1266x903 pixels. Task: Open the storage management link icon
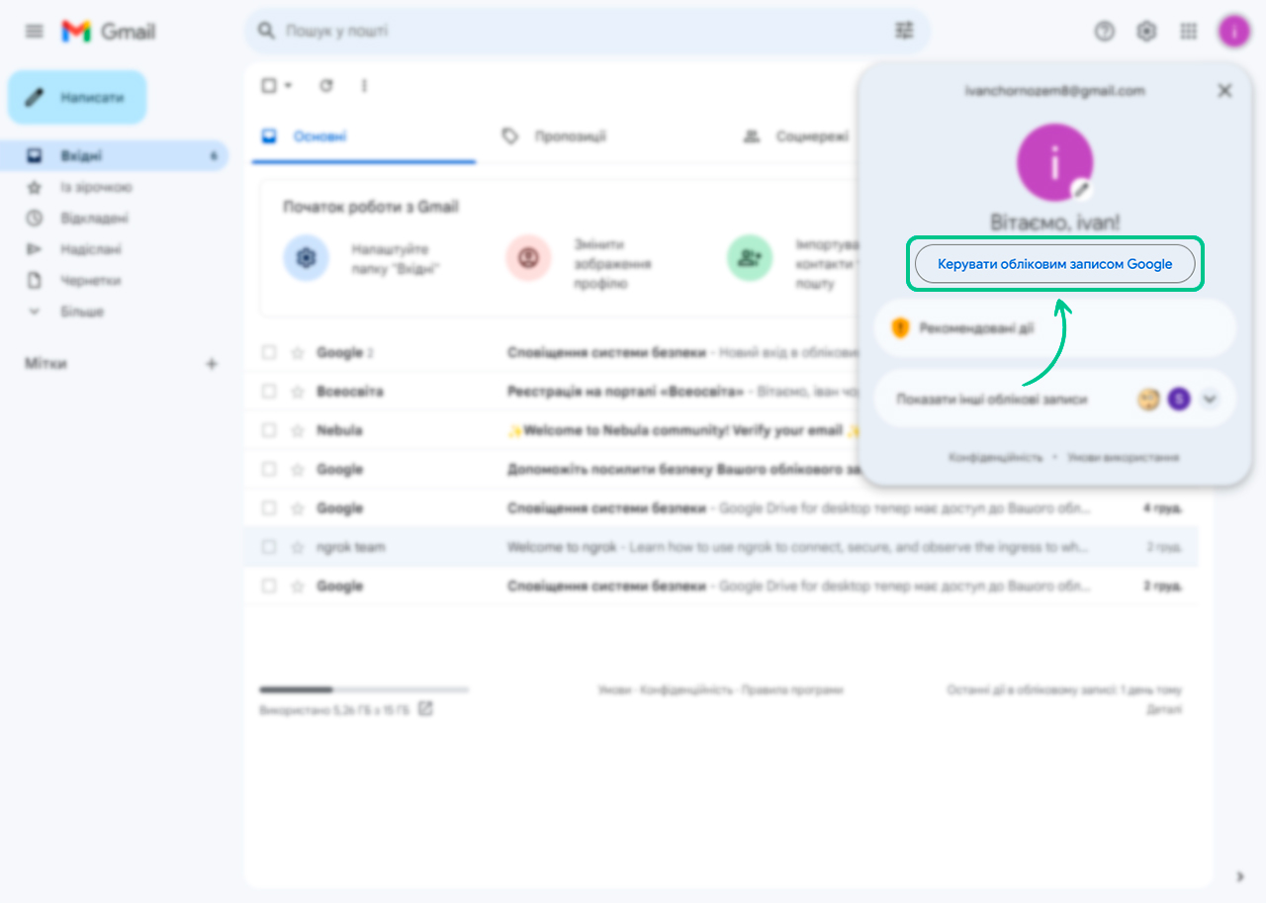pyautogui.click(x=425, y=709)
